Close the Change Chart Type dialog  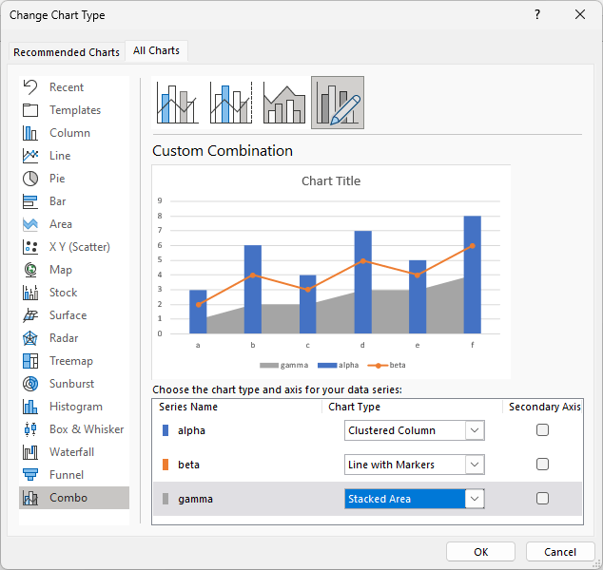click(x=580, y=14)
